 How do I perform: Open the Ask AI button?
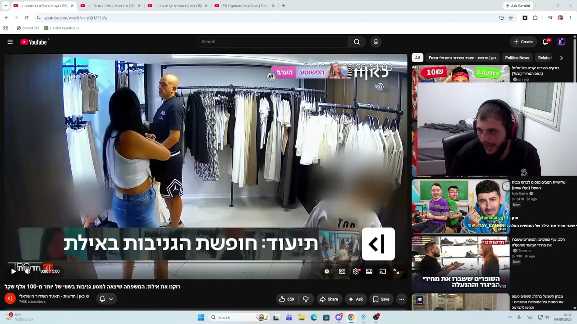(x=355, y=299)
